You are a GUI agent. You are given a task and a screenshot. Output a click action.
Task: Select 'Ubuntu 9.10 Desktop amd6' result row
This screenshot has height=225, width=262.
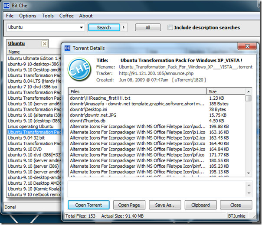[x=34, y=70]
